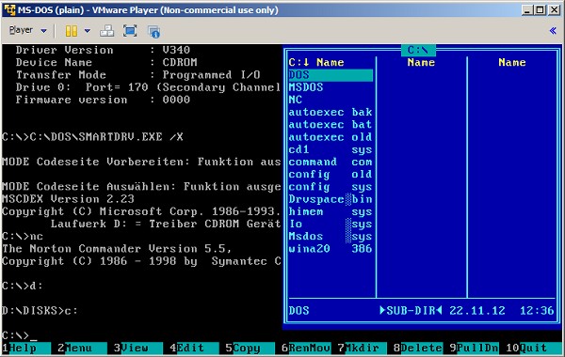565x357 pixels.
Task: Click the time 12:36 in the status line
Action: pos(537,311)
